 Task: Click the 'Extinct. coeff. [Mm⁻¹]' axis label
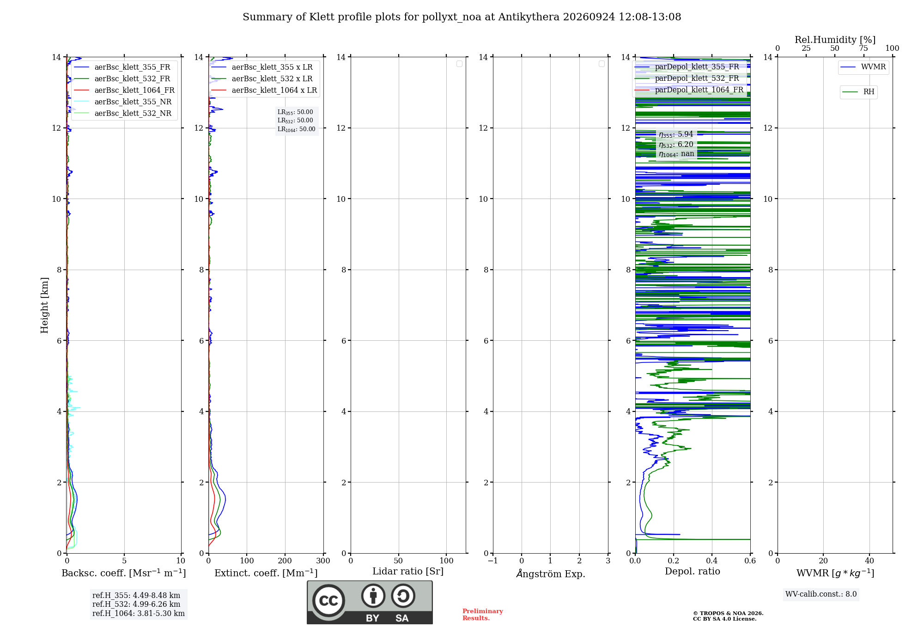pyautogui.click(x=266, y=573)
